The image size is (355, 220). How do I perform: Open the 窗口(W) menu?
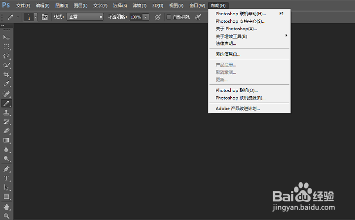[197, 5]
